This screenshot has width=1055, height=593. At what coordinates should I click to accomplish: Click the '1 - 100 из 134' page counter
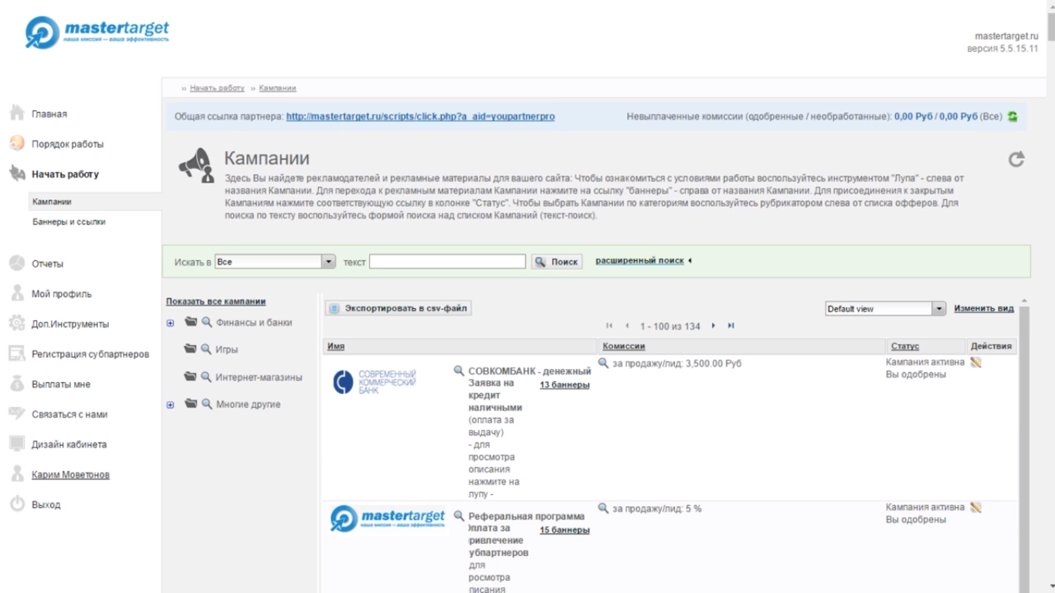pos(670,327)
